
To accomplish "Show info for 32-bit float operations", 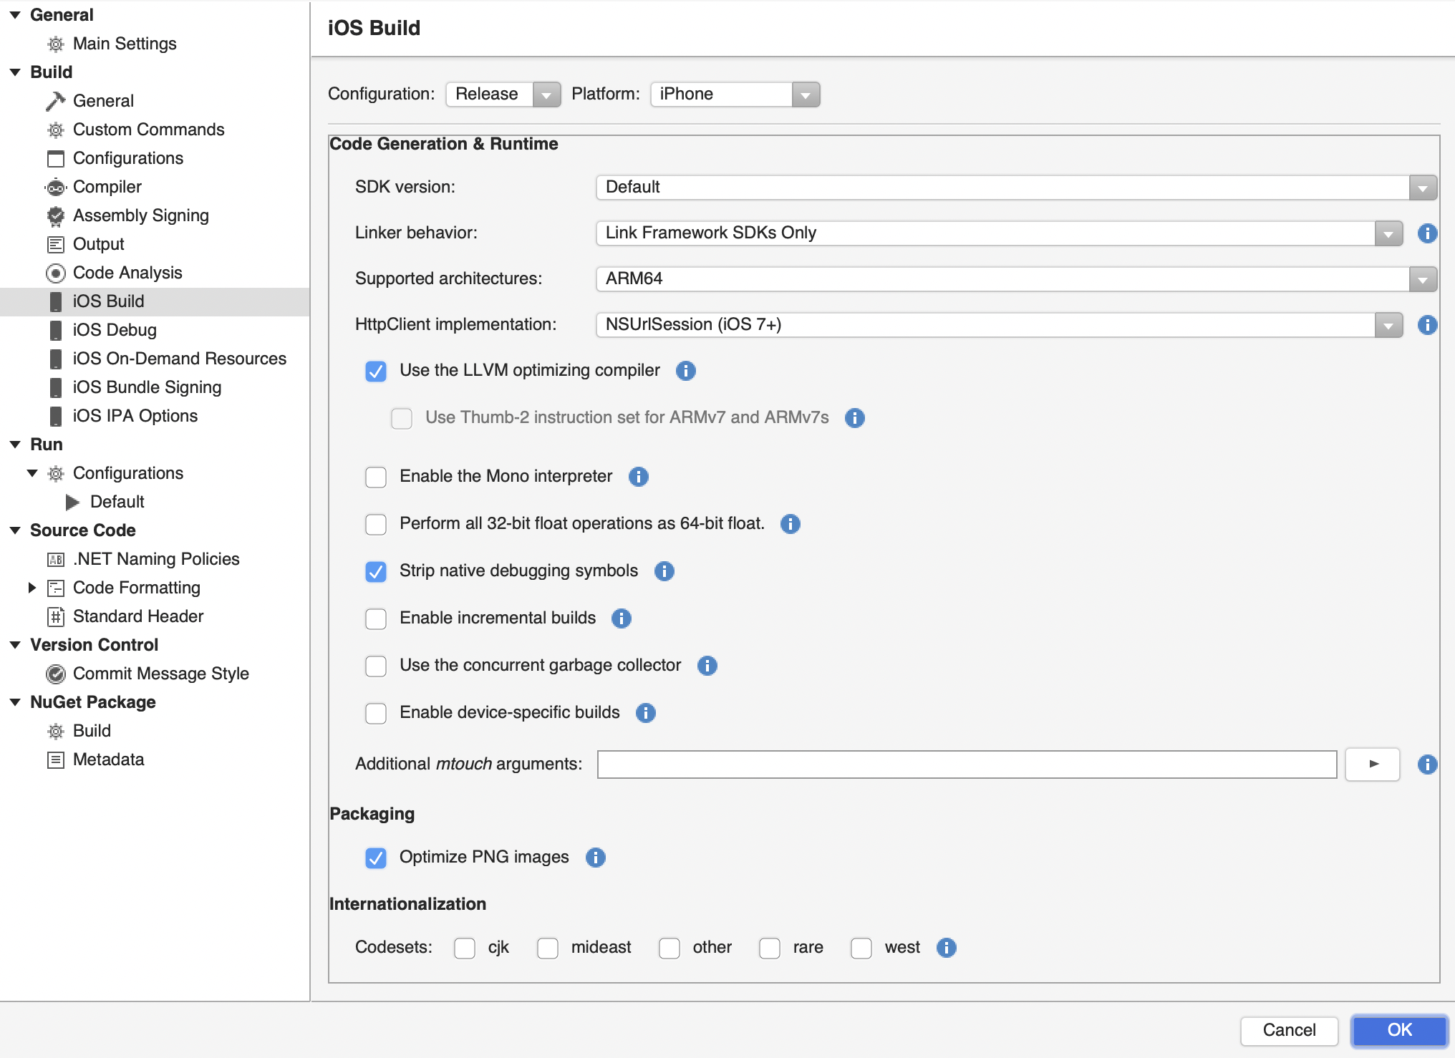I will click(x=790, y=524).
